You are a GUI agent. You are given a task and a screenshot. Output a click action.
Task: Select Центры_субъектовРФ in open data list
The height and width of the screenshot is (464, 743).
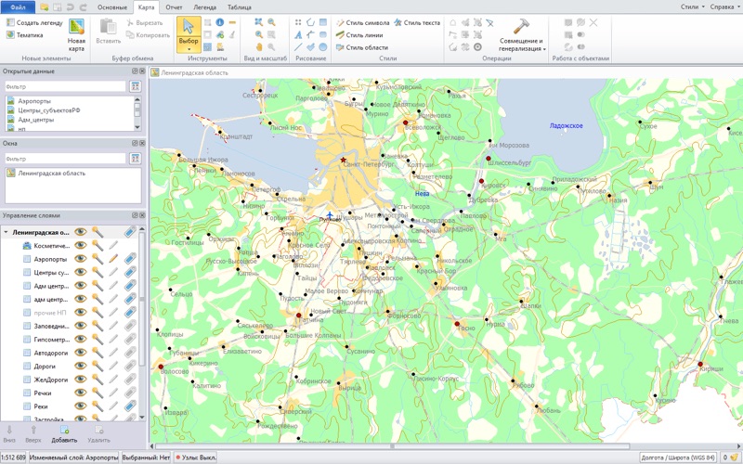[x=49, y=110]
